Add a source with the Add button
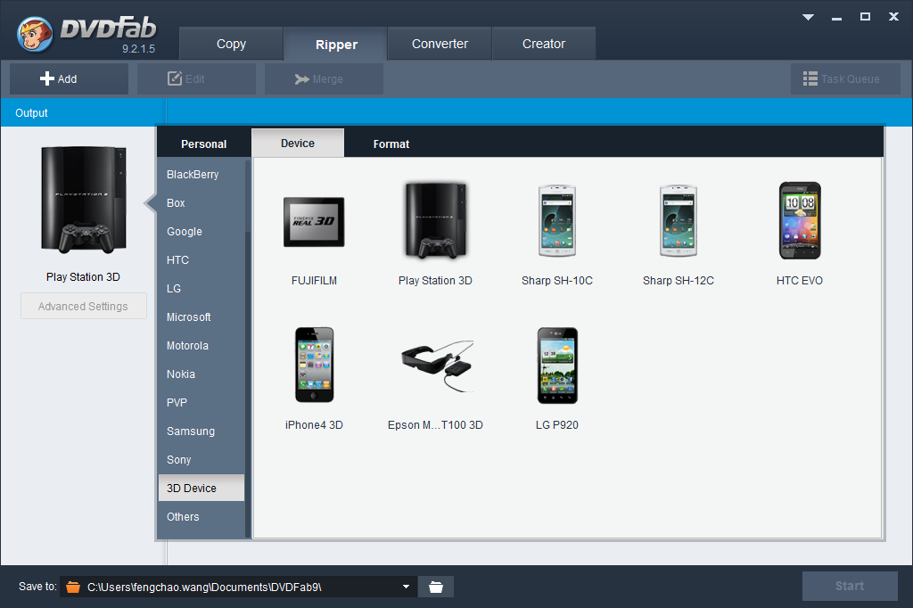 point(69,78)
